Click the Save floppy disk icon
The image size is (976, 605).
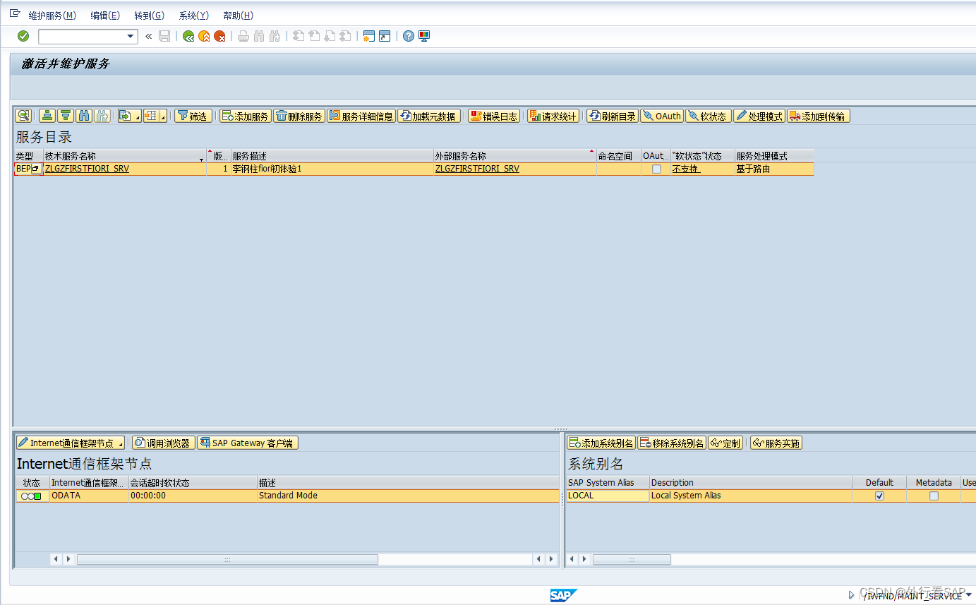pyautogui.click(x=164, y=36)
